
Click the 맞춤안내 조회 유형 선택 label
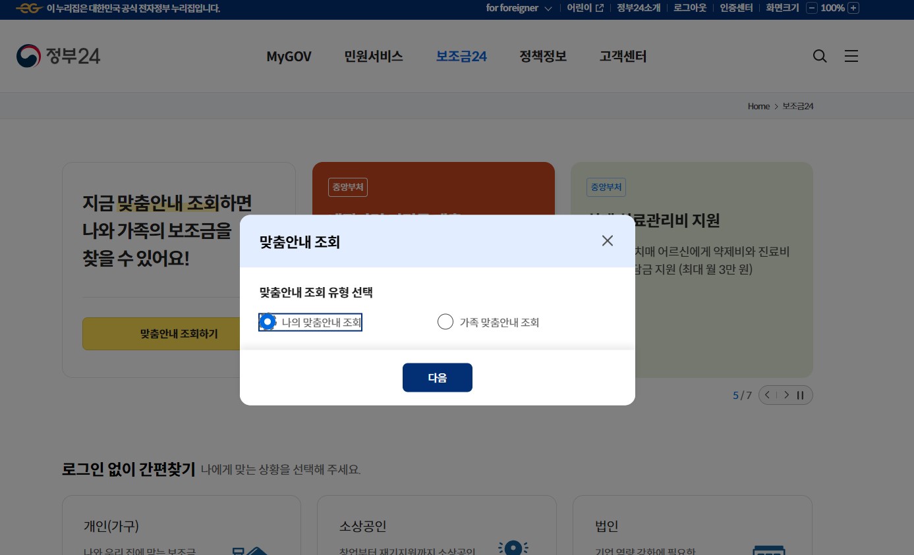click(x=316, y=292)
